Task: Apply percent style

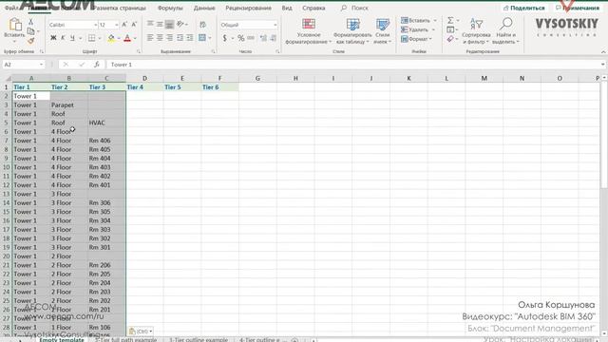Action: point(240,38)
